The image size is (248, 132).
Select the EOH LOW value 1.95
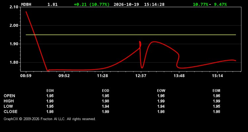pyautogui.click(x=50, y=106)
